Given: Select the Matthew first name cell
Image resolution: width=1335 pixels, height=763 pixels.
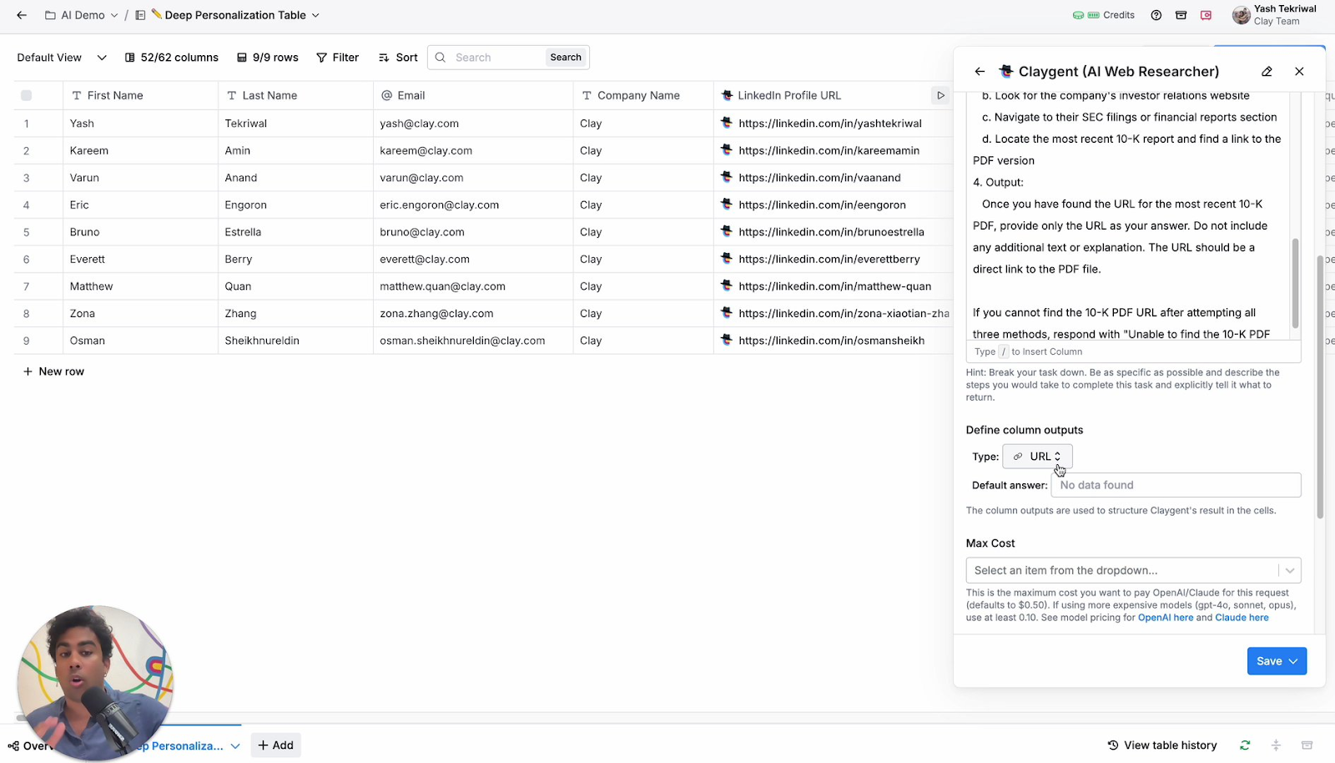Looking at the screenshot, I should point(140,286).
